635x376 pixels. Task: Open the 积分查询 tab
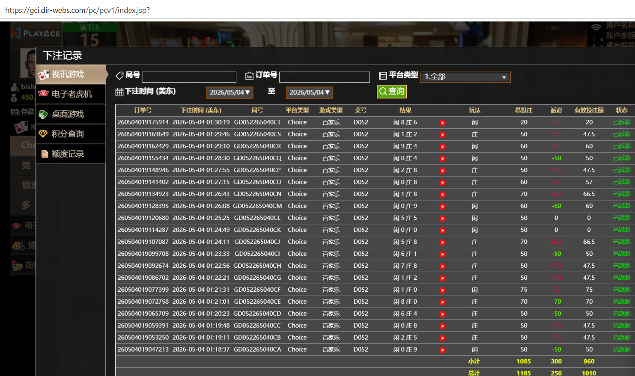pyautogui.click(x=71, y=134)
